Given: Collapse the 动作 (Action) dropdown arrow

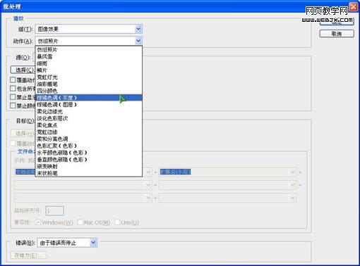Looking at the screenshot, I should tap(138, 41).
